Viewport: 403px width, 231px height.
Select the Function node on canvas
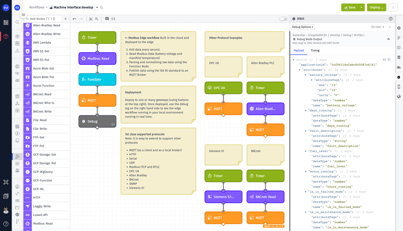tap(97, 79)
